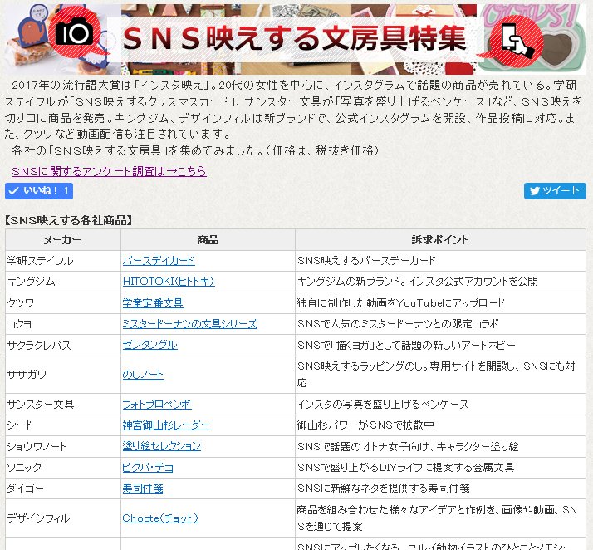Click the YouTubeにアップロード description cell

pyautogui.click(x=440, y=303)
